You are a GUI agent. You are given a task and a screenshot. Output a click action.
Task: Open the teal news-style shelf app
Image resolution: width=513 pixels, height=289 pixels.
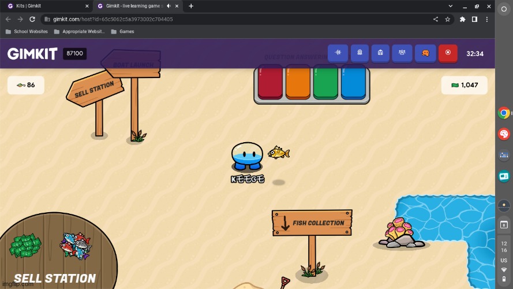click(504, 176)
